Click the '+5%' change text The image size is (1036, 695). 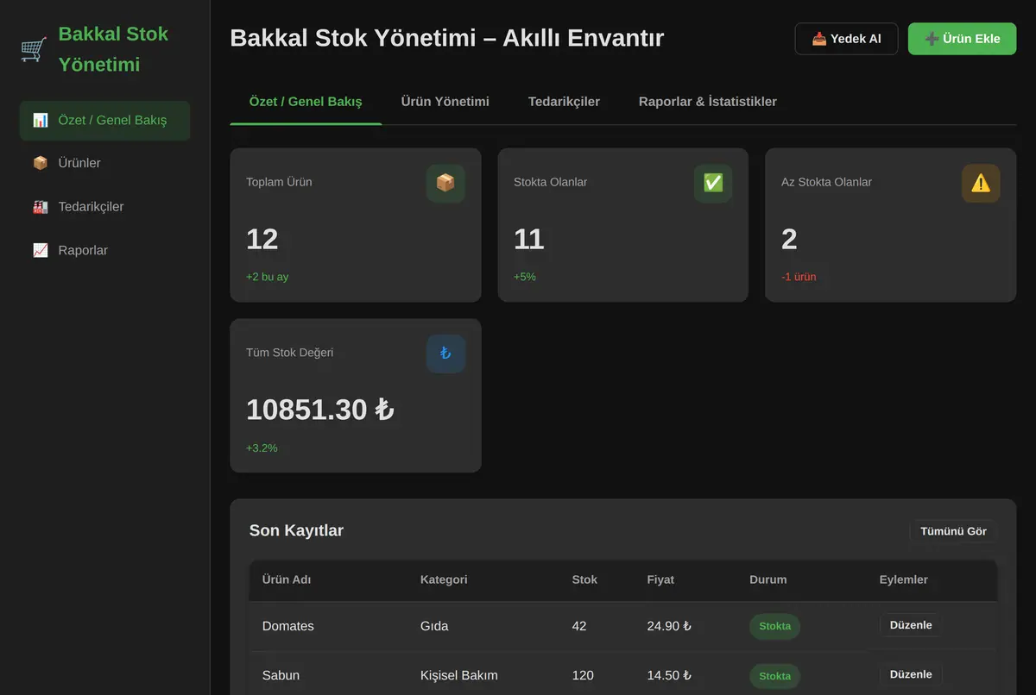(525, 277)
